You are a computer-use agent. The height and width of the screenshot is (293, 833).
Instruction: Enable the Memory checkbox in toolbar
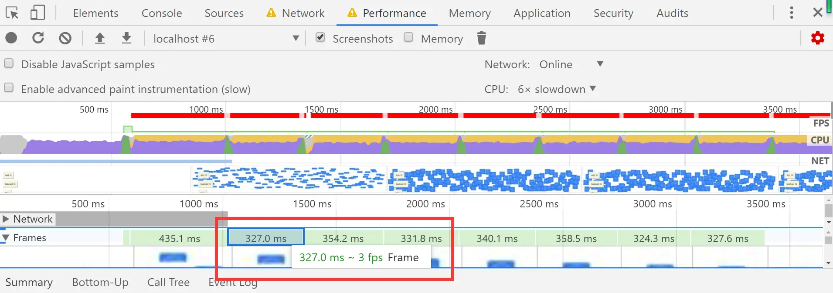408,37
